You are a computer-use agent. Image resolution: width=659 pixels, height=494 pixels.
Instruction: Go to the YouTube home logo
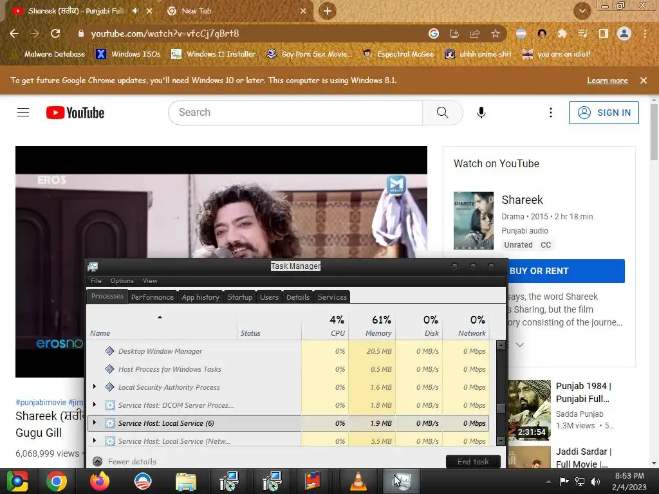(x=75, y=113)
